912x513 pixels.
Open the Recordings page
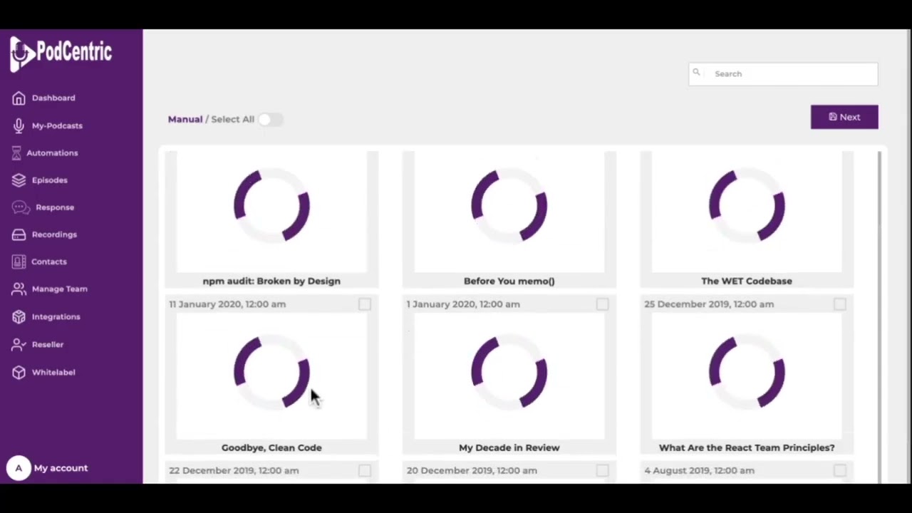(x=54, y=234)
